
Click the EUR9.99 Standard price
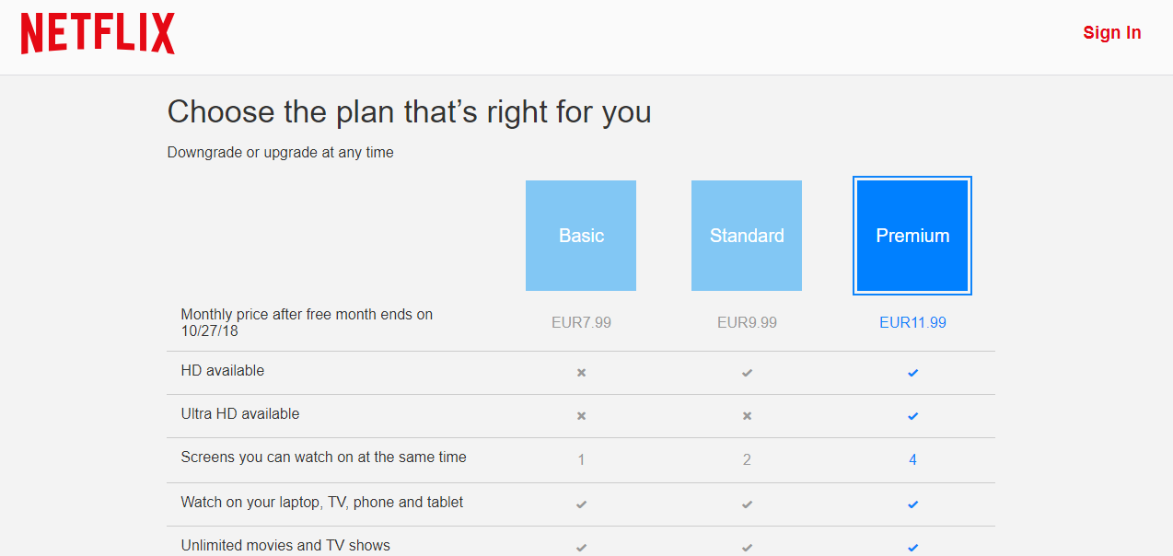pos(747,322)
